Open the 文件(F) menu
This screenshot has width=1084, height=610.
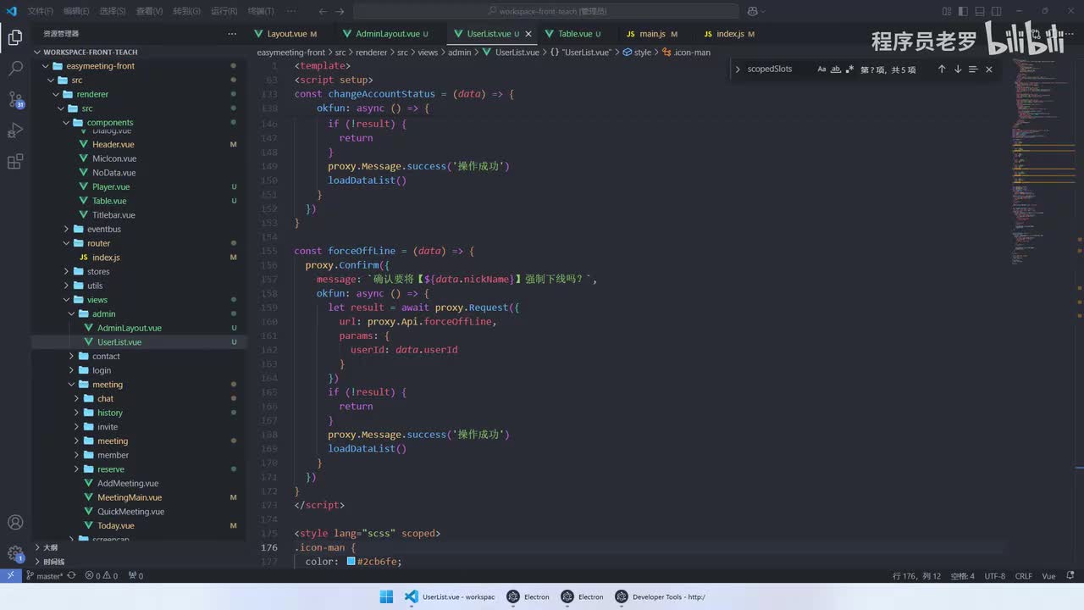(x=40, y=11)
